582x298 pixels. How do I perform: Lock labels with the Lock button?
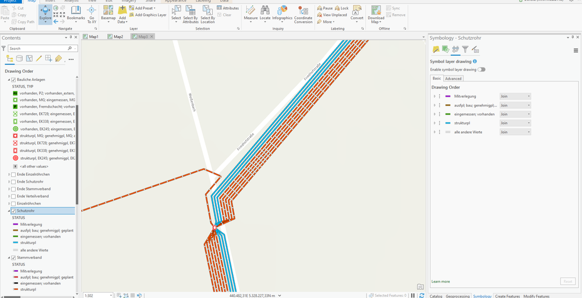(341, 8)
